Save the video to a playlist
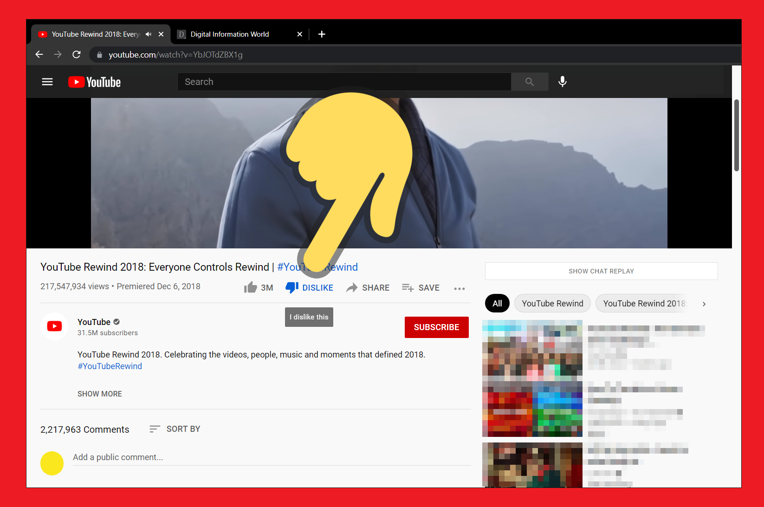 click(x=421, y=288)
